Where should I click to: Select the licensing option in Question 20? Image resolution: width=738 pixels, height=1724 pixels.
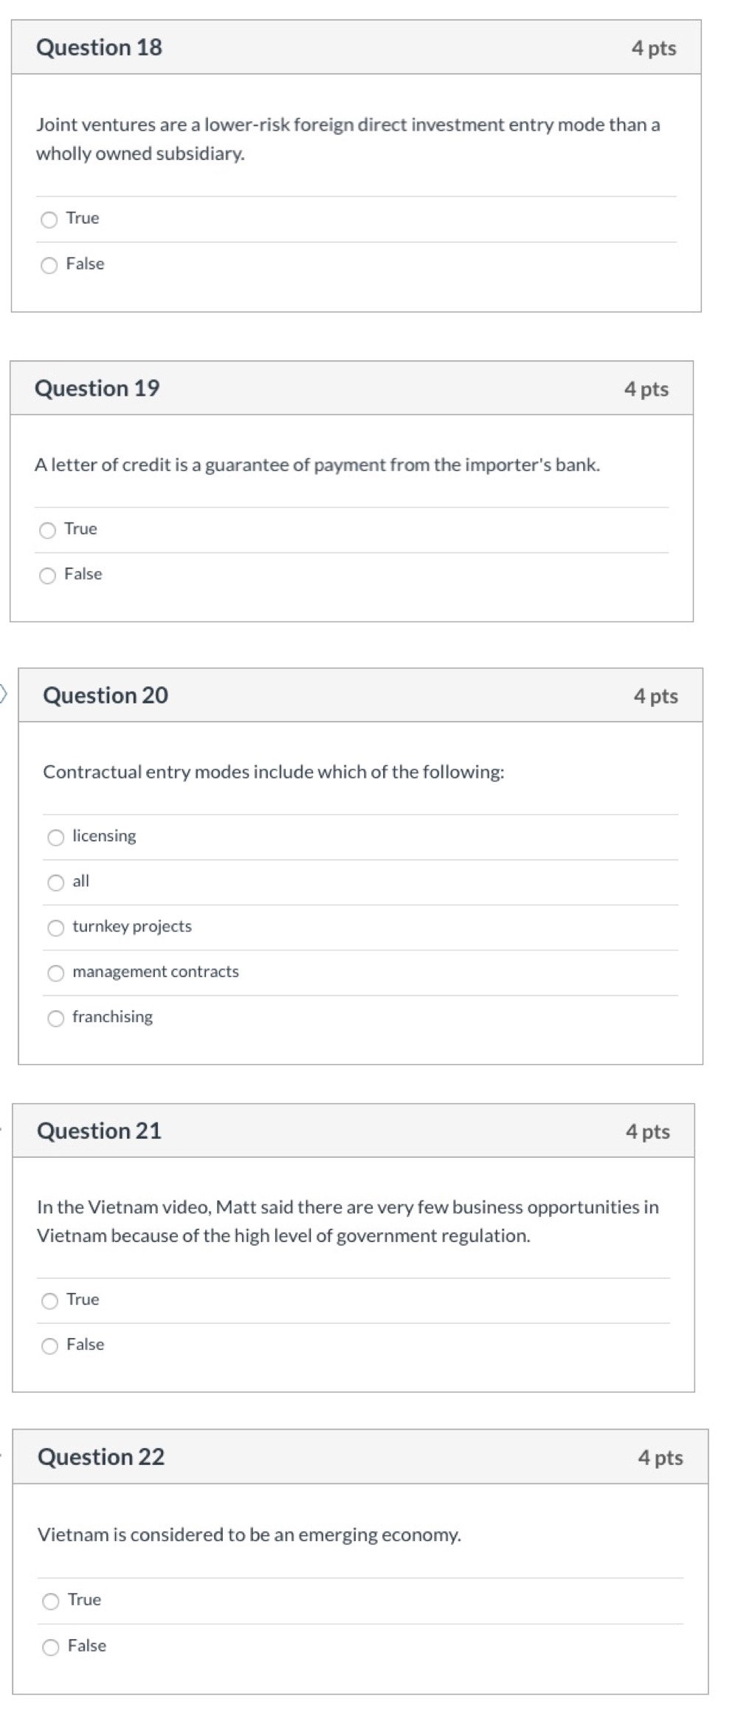55,837
